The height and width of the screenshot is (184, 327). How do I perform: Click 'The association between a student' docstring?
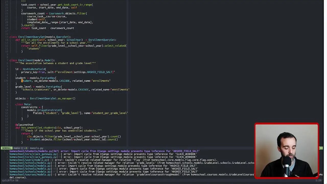(x=55, y=63)
